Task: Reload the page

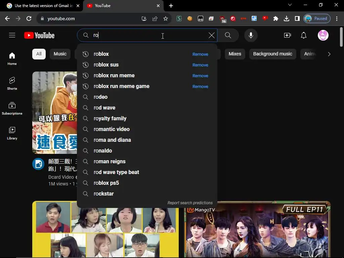Action: point(29,19)
